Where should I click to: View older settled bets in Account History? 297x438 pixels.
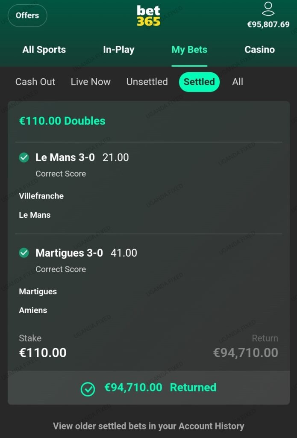[148, 426]
